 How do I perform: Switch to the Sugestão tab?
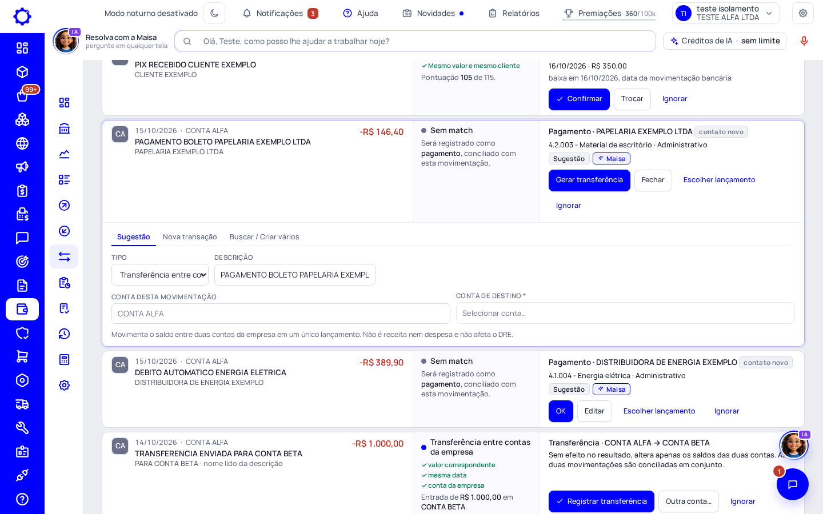[x=134, y=237]
